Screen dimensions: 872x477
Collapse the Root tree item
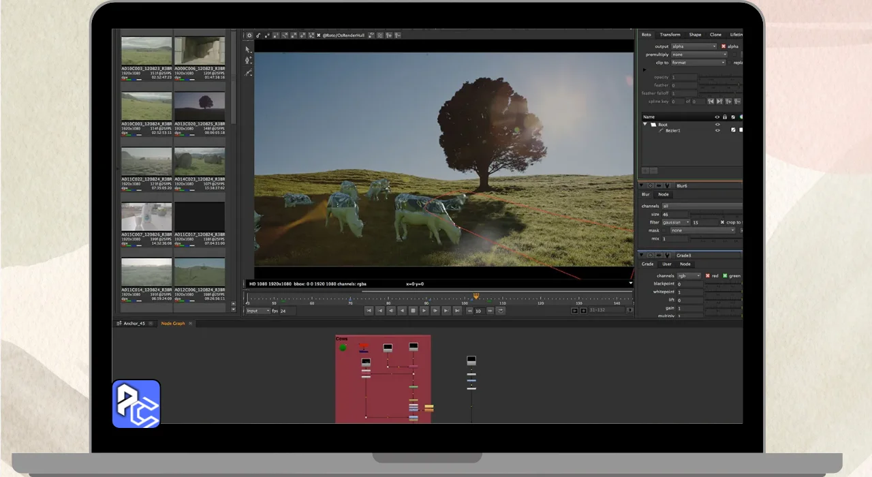pyautogui.click(x=645, y=125)
